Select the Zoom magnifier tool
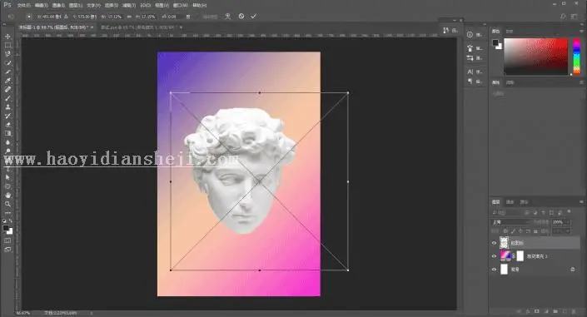 pos(7,204)
